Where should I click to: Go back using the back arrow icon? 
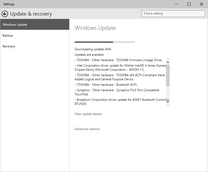(x=5, y=14)
